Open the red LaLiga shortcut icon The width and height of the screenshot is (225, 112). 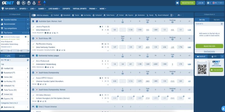pos(39,3)
